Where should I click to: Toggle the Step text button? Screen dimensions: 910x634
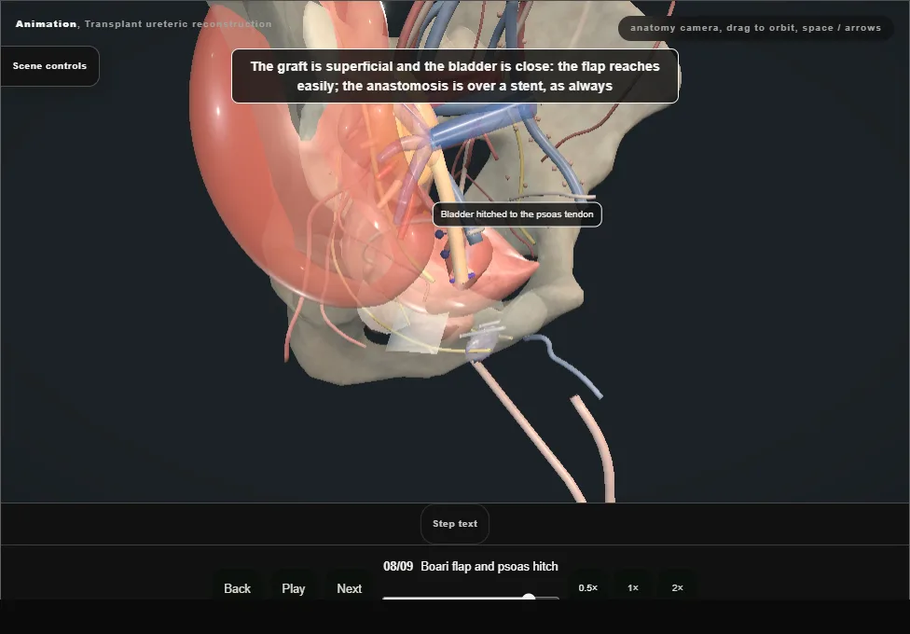coord(455,524)
